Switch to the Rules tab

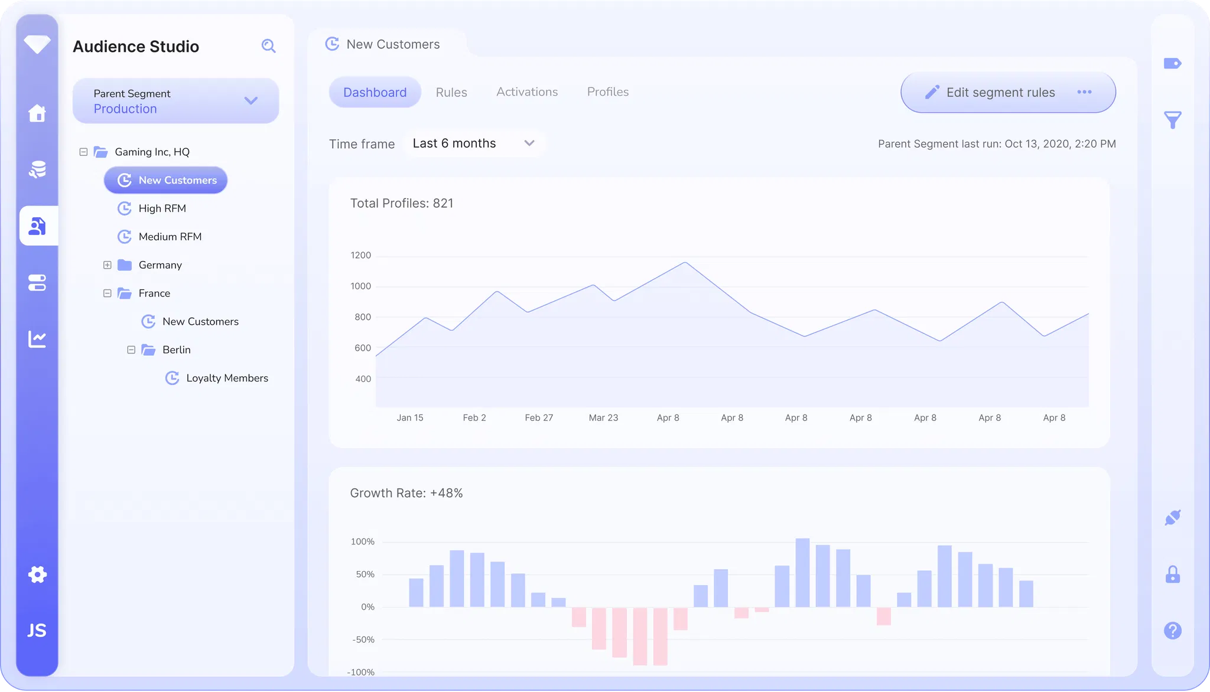(x=451, y=92)
